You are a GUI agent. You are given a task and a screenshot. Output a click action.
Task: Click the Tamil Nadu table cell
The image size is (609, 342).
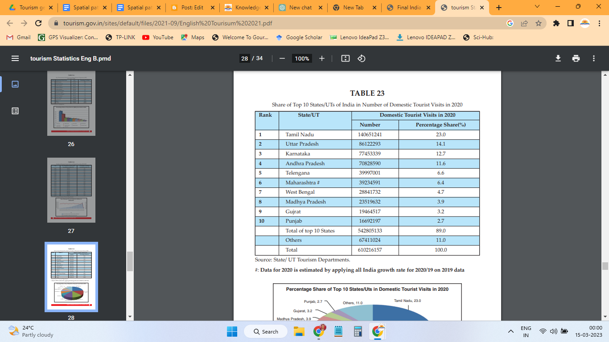[x=315, y=134]
